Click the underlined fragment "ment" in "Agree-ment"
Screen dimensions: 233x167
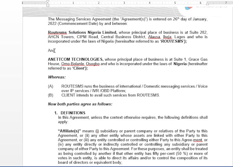coord(198,140)
